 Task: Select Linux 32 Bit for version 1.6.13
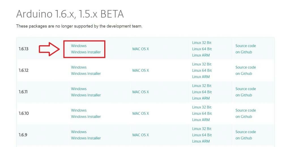(x=202, y=43)
